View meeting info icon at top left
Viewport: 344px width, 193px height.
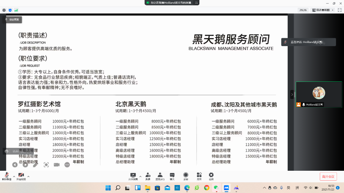pyautogui.click(x=4, y=10)
